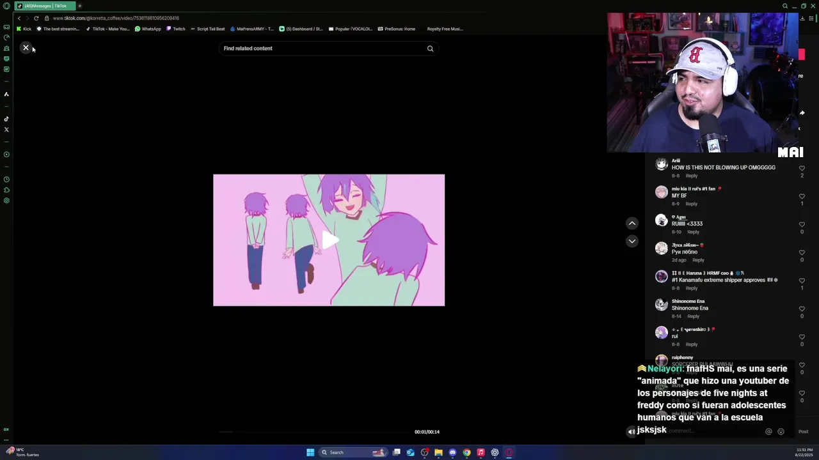Play the paused anime video
819x460 pixels.
click(330, 240)
